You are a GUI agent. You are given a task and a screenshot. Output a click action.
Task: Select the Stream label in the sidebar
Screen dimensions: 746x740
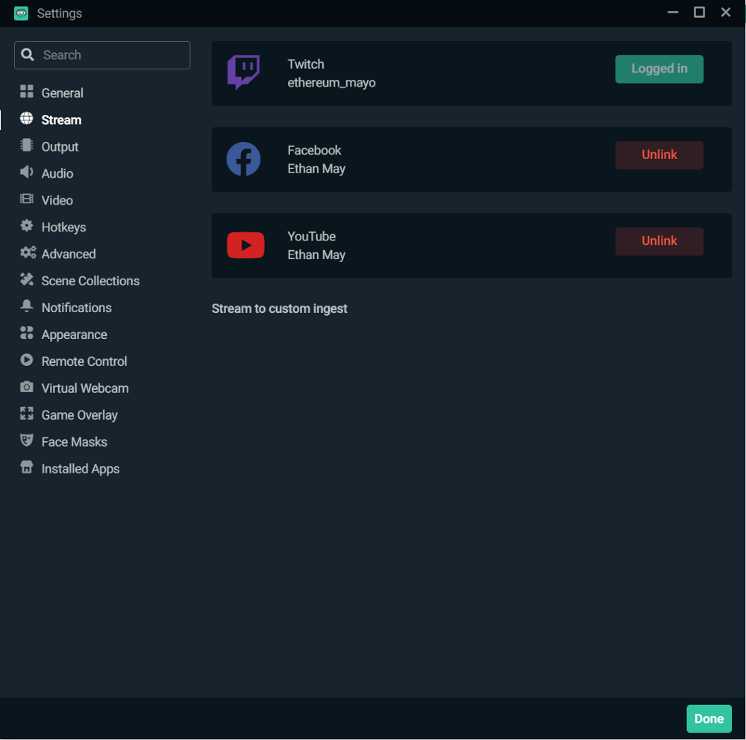pyautogui.click(x=61, y=120)
